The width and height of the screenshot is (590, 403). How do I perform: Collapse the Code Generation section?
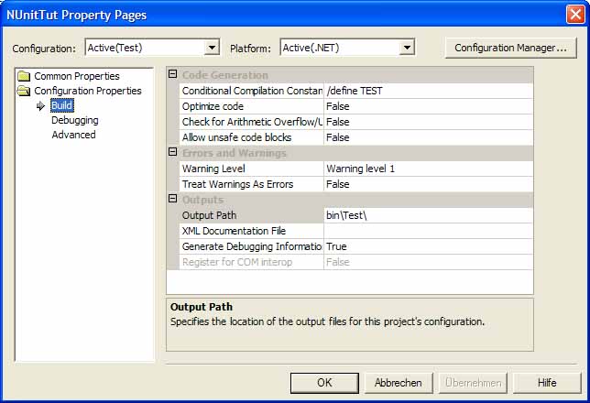(172, 74)
